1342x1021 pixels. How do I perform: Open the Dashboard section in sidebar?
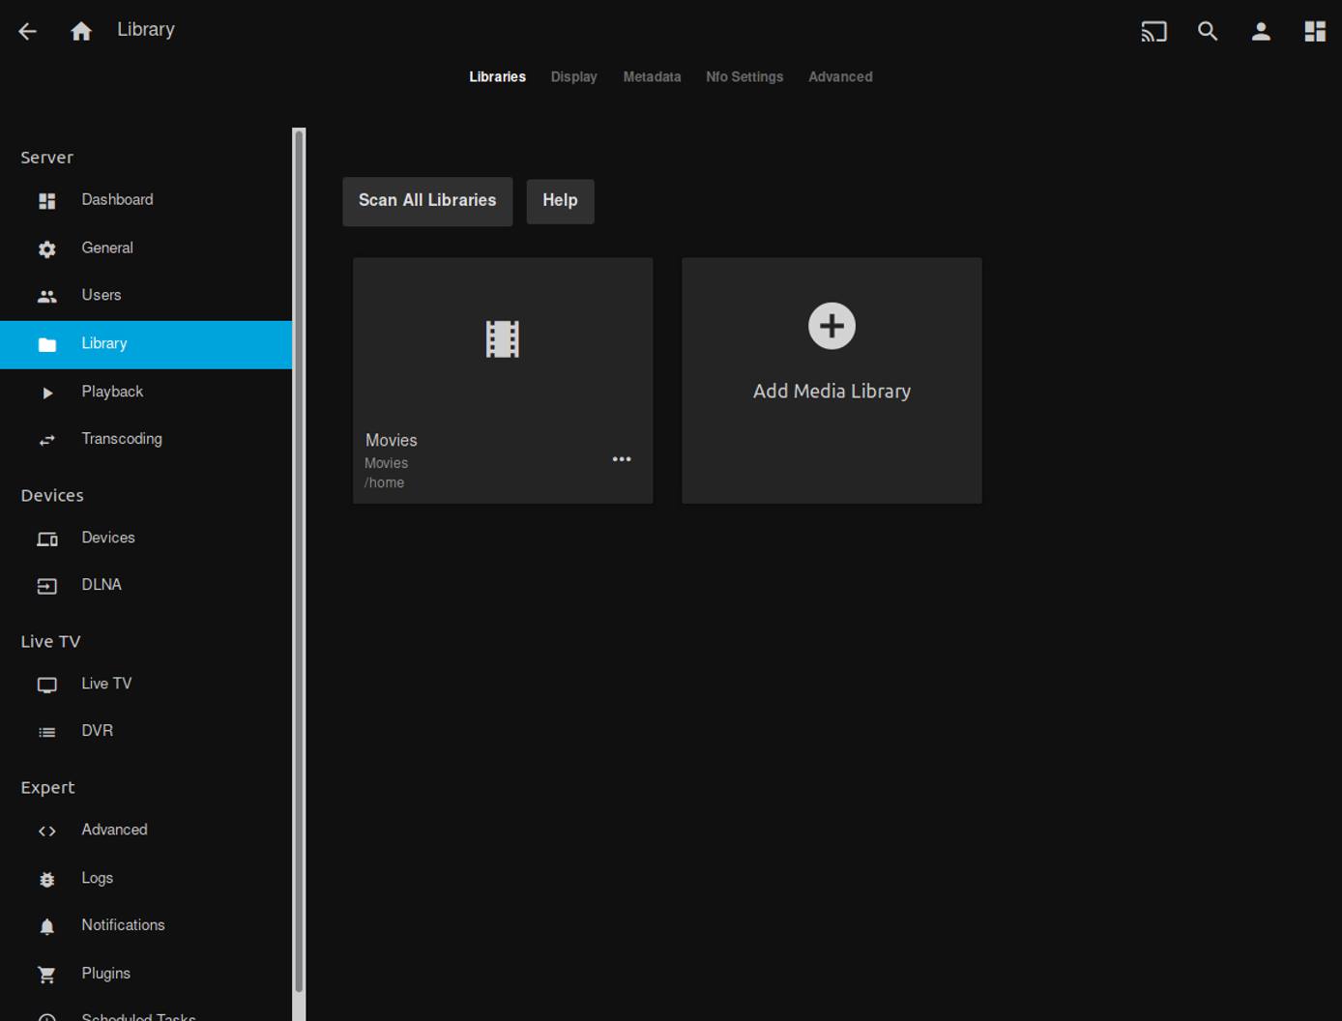117,199
